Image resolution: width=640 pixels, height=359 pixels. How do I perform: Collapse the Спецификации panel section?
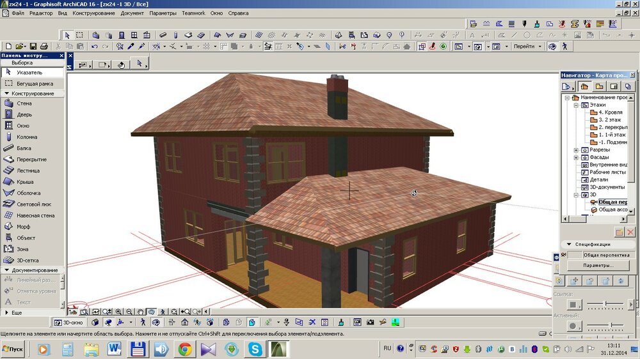pyautogui.click(x=568, y=244)
